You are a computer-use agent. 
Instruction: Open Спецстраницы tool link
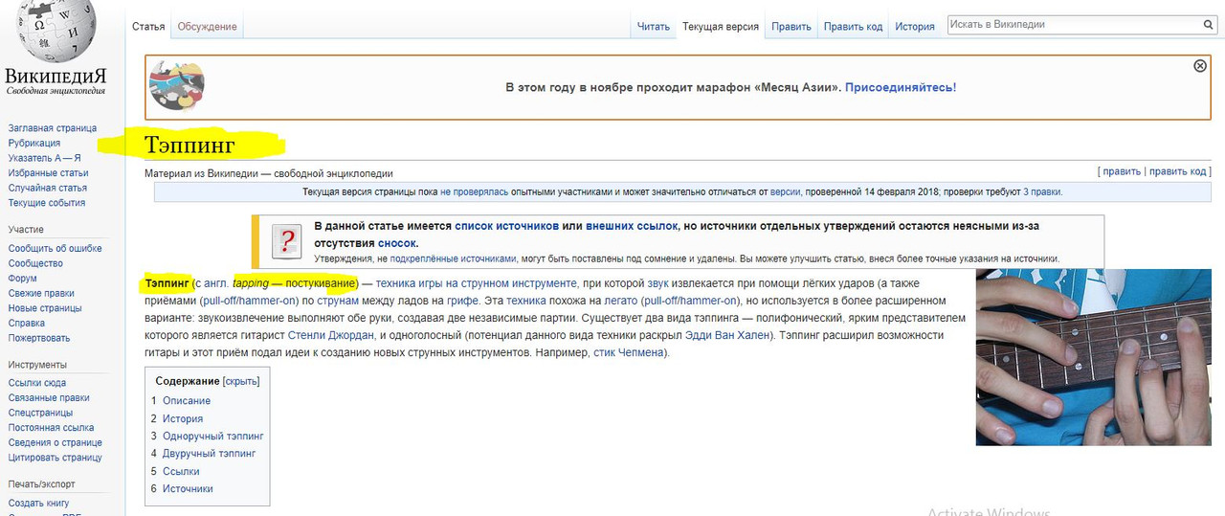click(x=40, y=413)
